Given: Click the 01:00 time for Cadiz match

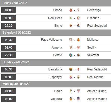Looking at the screenshot, I should click(x=9, y=91).
